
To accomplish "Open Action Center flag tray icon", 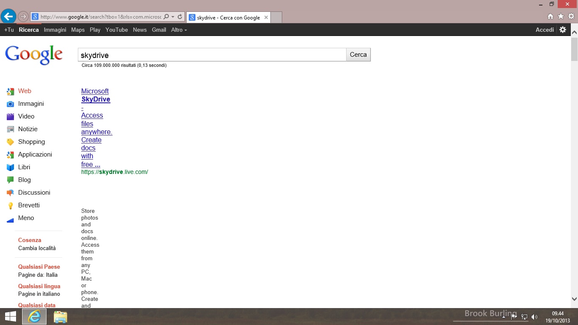I will point(514,317).
